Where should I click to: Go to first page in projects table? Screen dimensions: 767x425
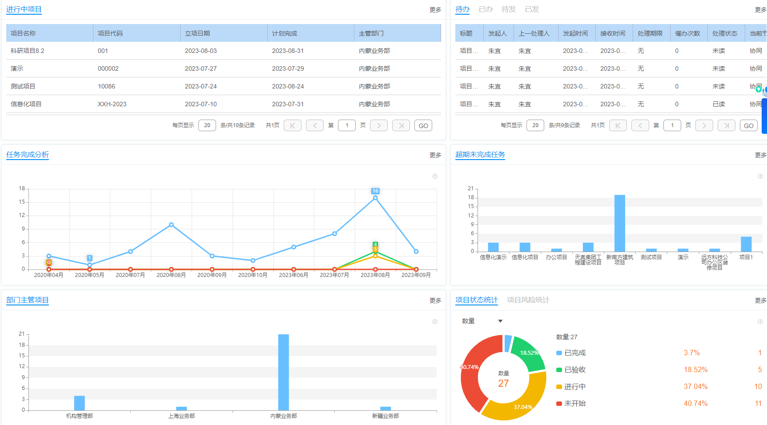coord(293,126)
